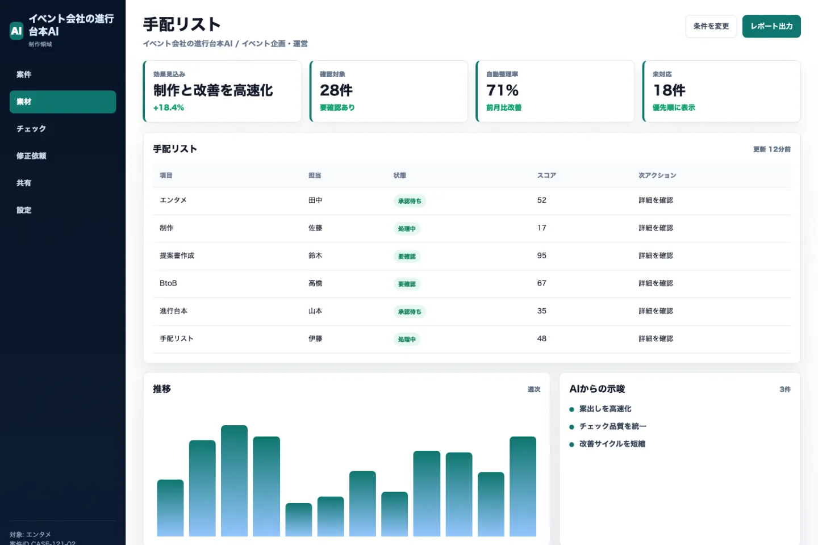Click 詳細を確認 in the 進行台本 row

click(656, 311)
